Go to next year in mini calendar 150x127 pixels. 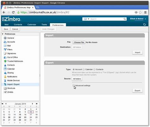[36, 104]
